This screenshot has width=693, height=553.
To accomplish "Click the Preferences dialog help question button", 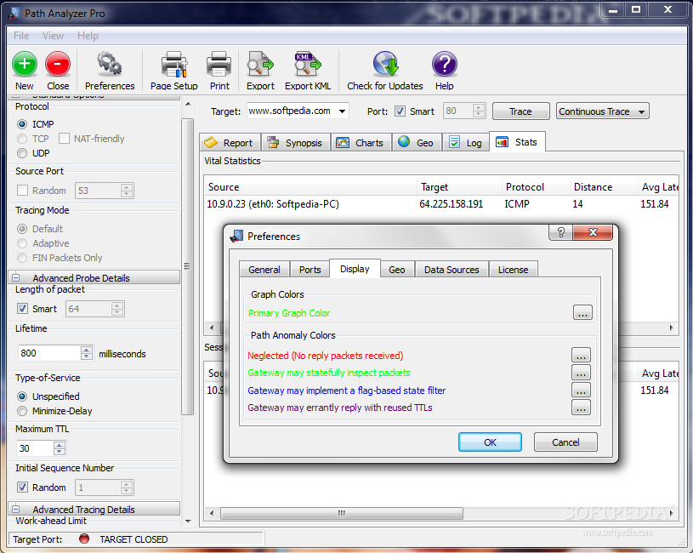I will click(560, 232).
